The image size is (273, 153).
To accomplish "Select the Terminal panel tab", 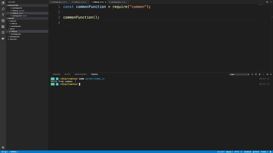I will [x=95, y=74].
